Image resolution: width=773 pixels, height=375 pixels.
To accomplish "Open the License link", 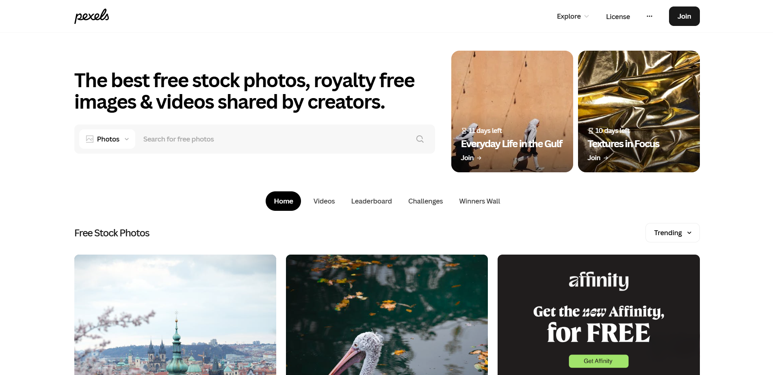I will pyautogui.click(x=618, y=17).
